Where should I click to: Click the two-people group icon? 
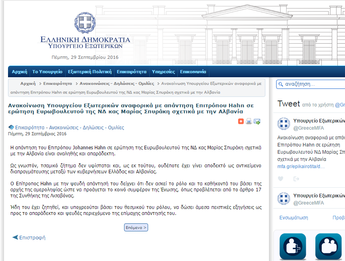tap(328, 246)
